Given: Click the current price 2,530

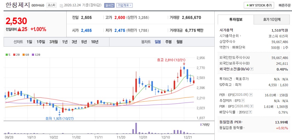Looking at the screenshot, I should point(16,21).
